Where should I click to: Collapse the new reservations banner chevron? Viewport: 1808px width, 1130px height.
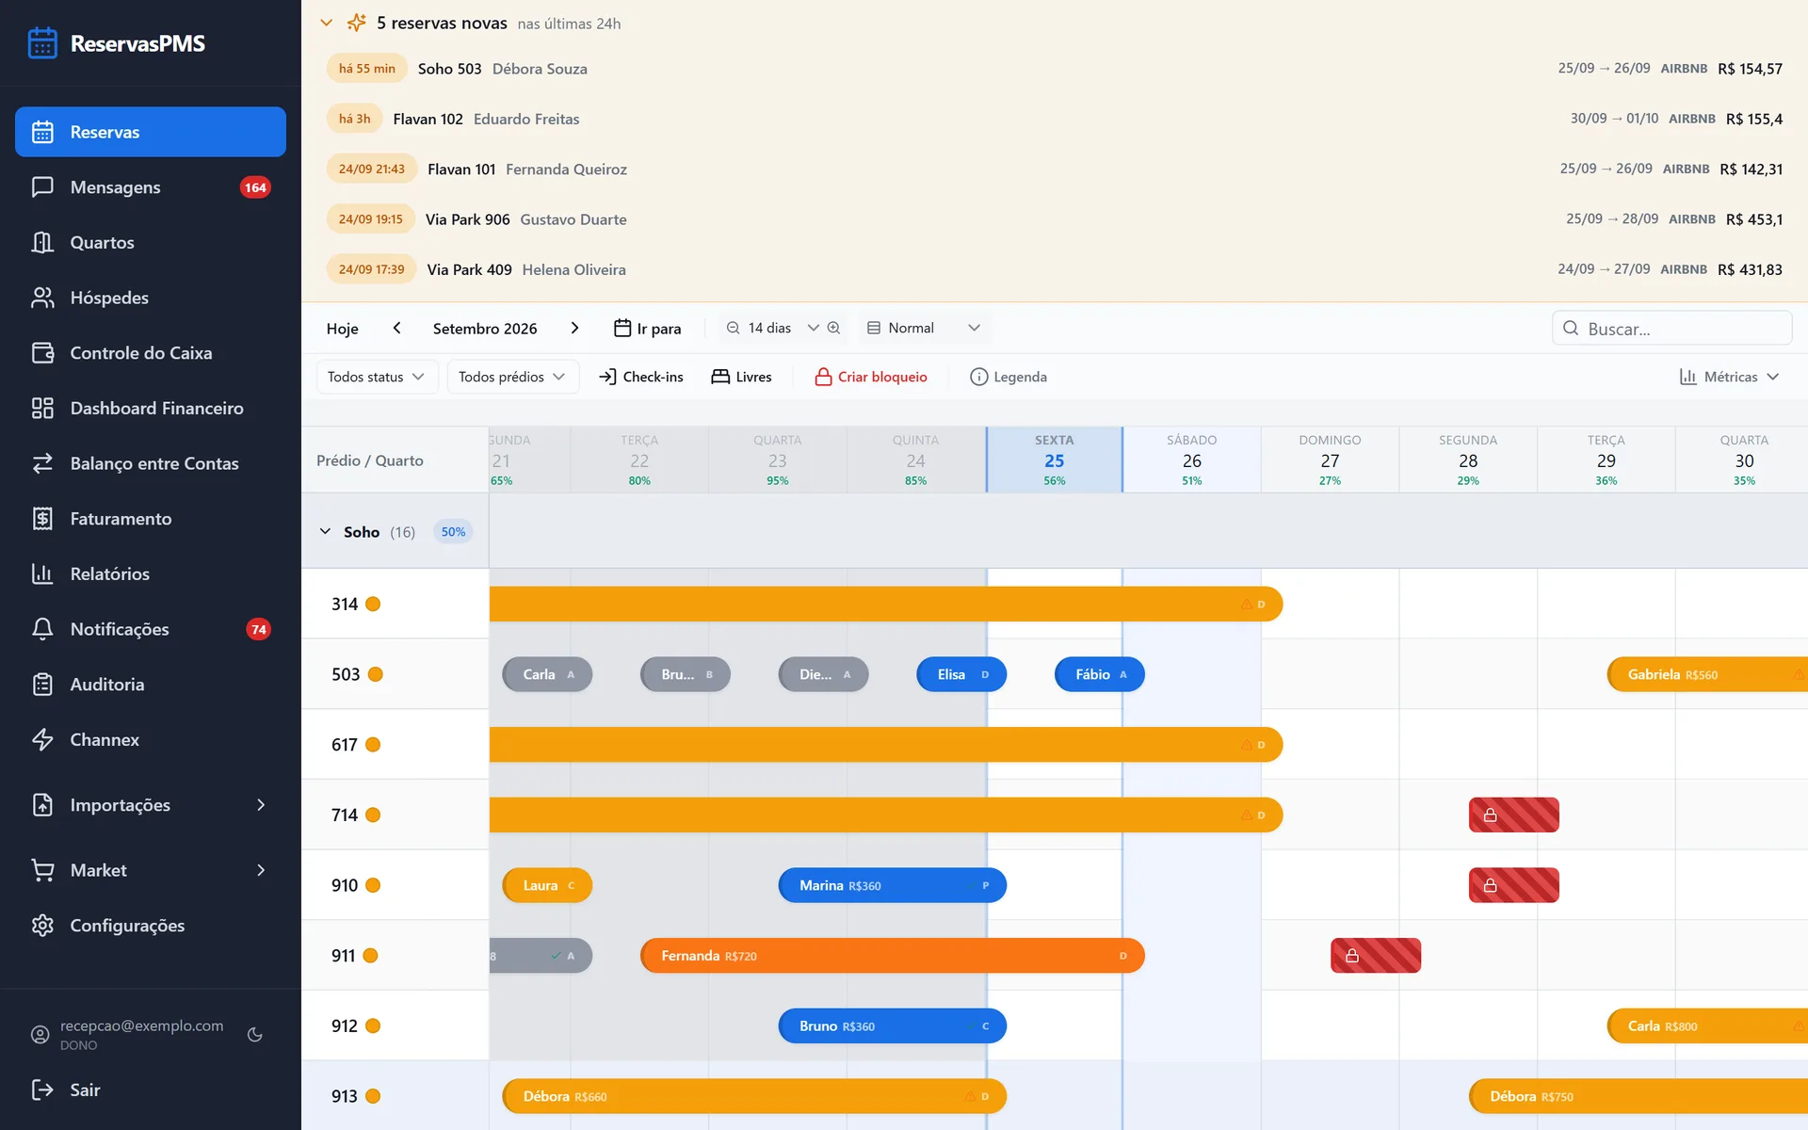tap(327, 23)
